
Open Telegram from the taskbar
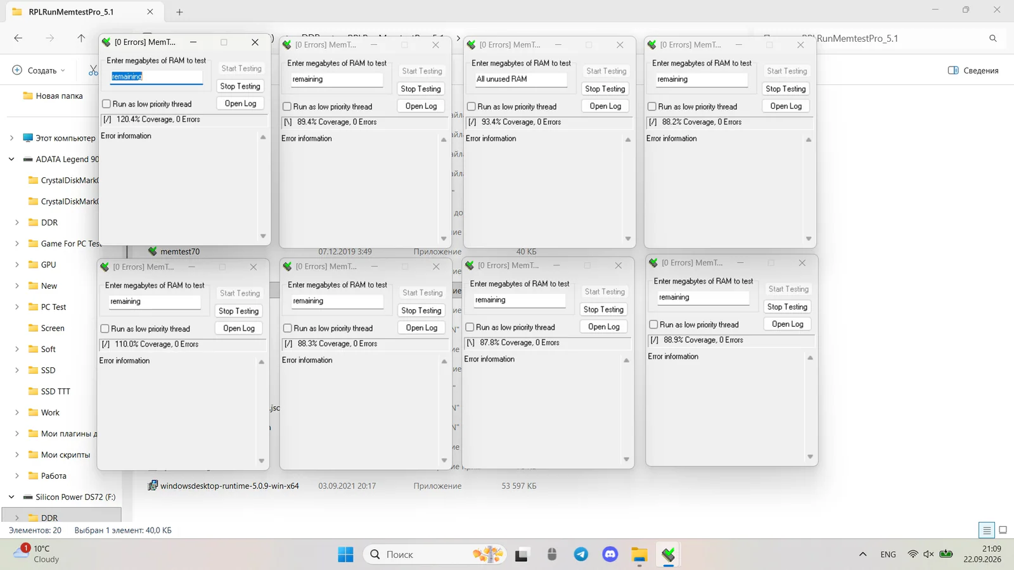pyautogui.click(x=581, y=555)
